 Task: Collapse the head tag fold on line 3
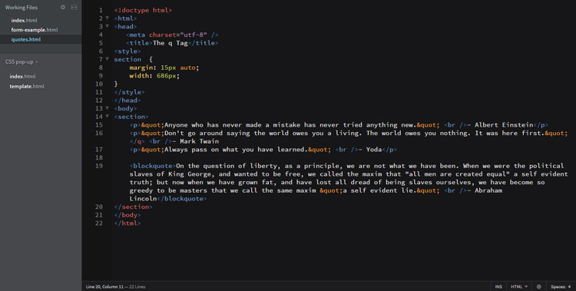(x=108, y=25)
